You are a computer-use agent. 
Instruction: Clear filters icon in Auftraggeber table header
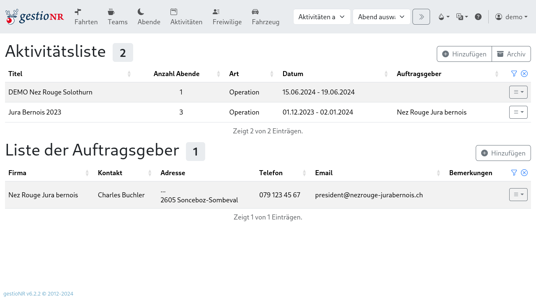[524, 173]
